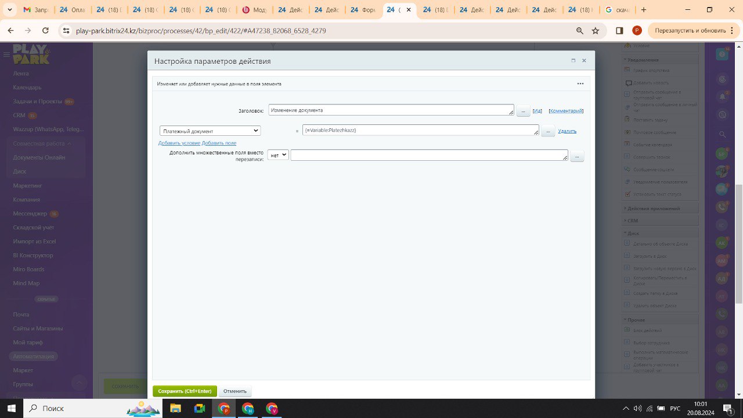Close the active browser tab
This screenshot has width=743, height=418.
(409, 10)
